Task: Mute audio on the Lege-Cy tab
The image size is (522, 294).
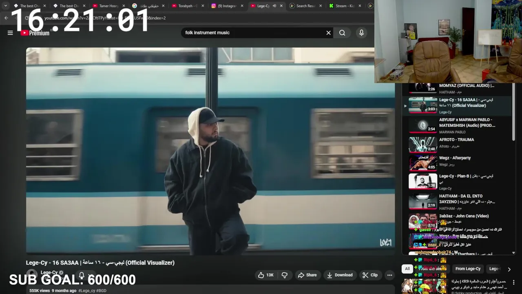Action: click(274, 6)
